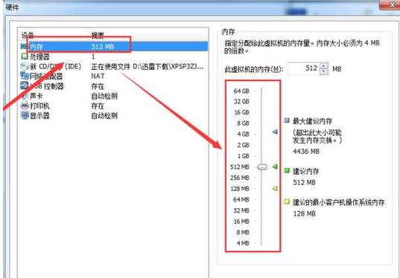Click the 8 GB label on memory scale
Viewport: 400px width, 278px height.
(243, 123)
